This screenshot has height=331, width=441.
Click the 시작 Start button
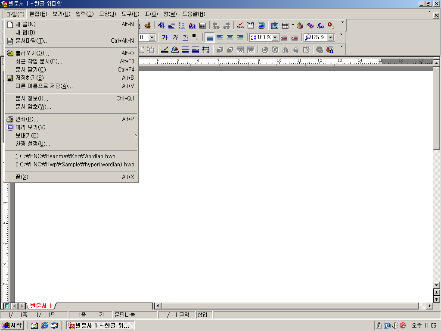pyautogui.click(x=12, y=325)
